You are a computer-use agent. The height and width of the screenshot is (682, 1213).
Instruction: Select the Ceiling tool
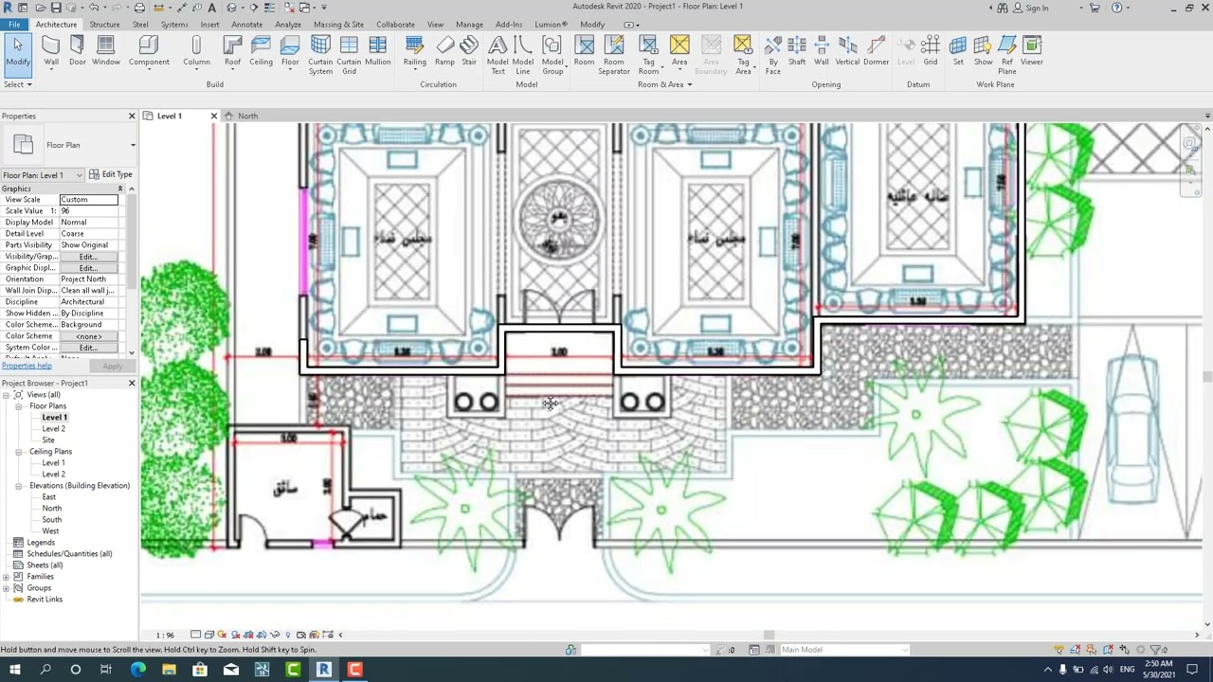(261, 51)
